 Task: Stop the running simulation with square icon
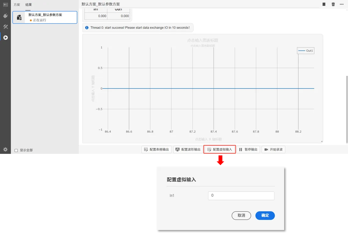click(324, 4)
